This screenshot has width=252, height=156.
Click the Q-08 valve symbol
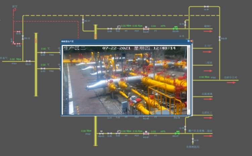[x=110, y=29]
